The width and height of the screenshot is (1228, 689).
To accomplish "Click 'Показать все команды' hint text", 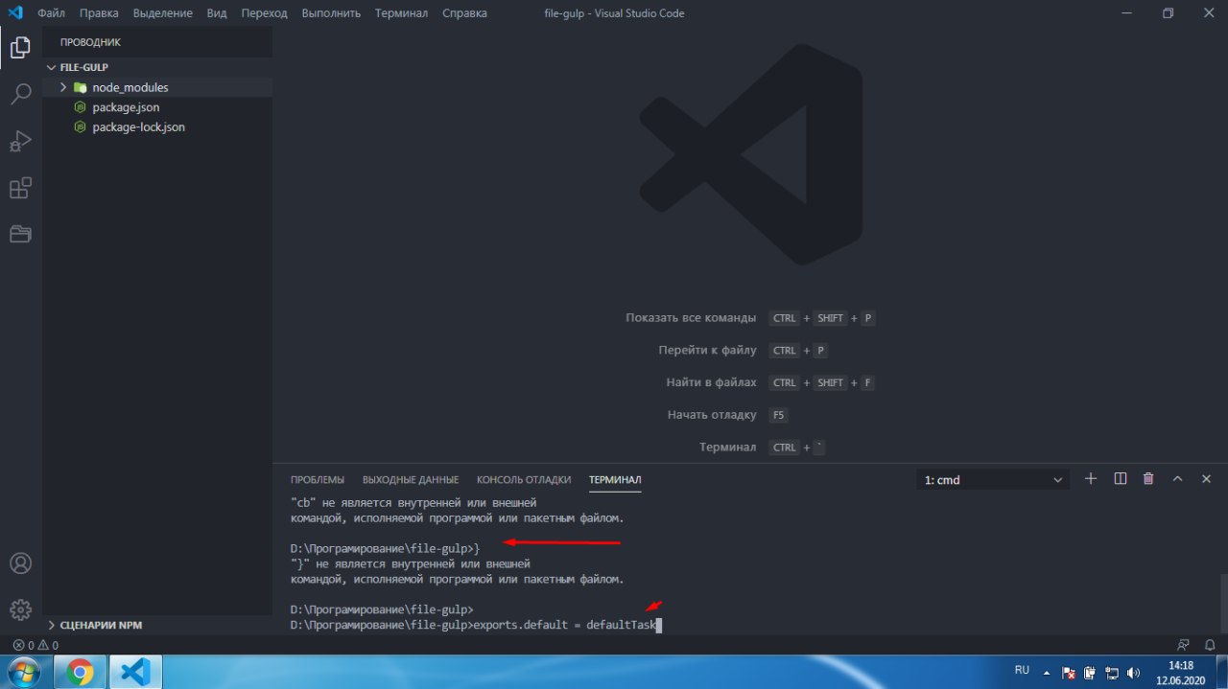I will point(691,317).
